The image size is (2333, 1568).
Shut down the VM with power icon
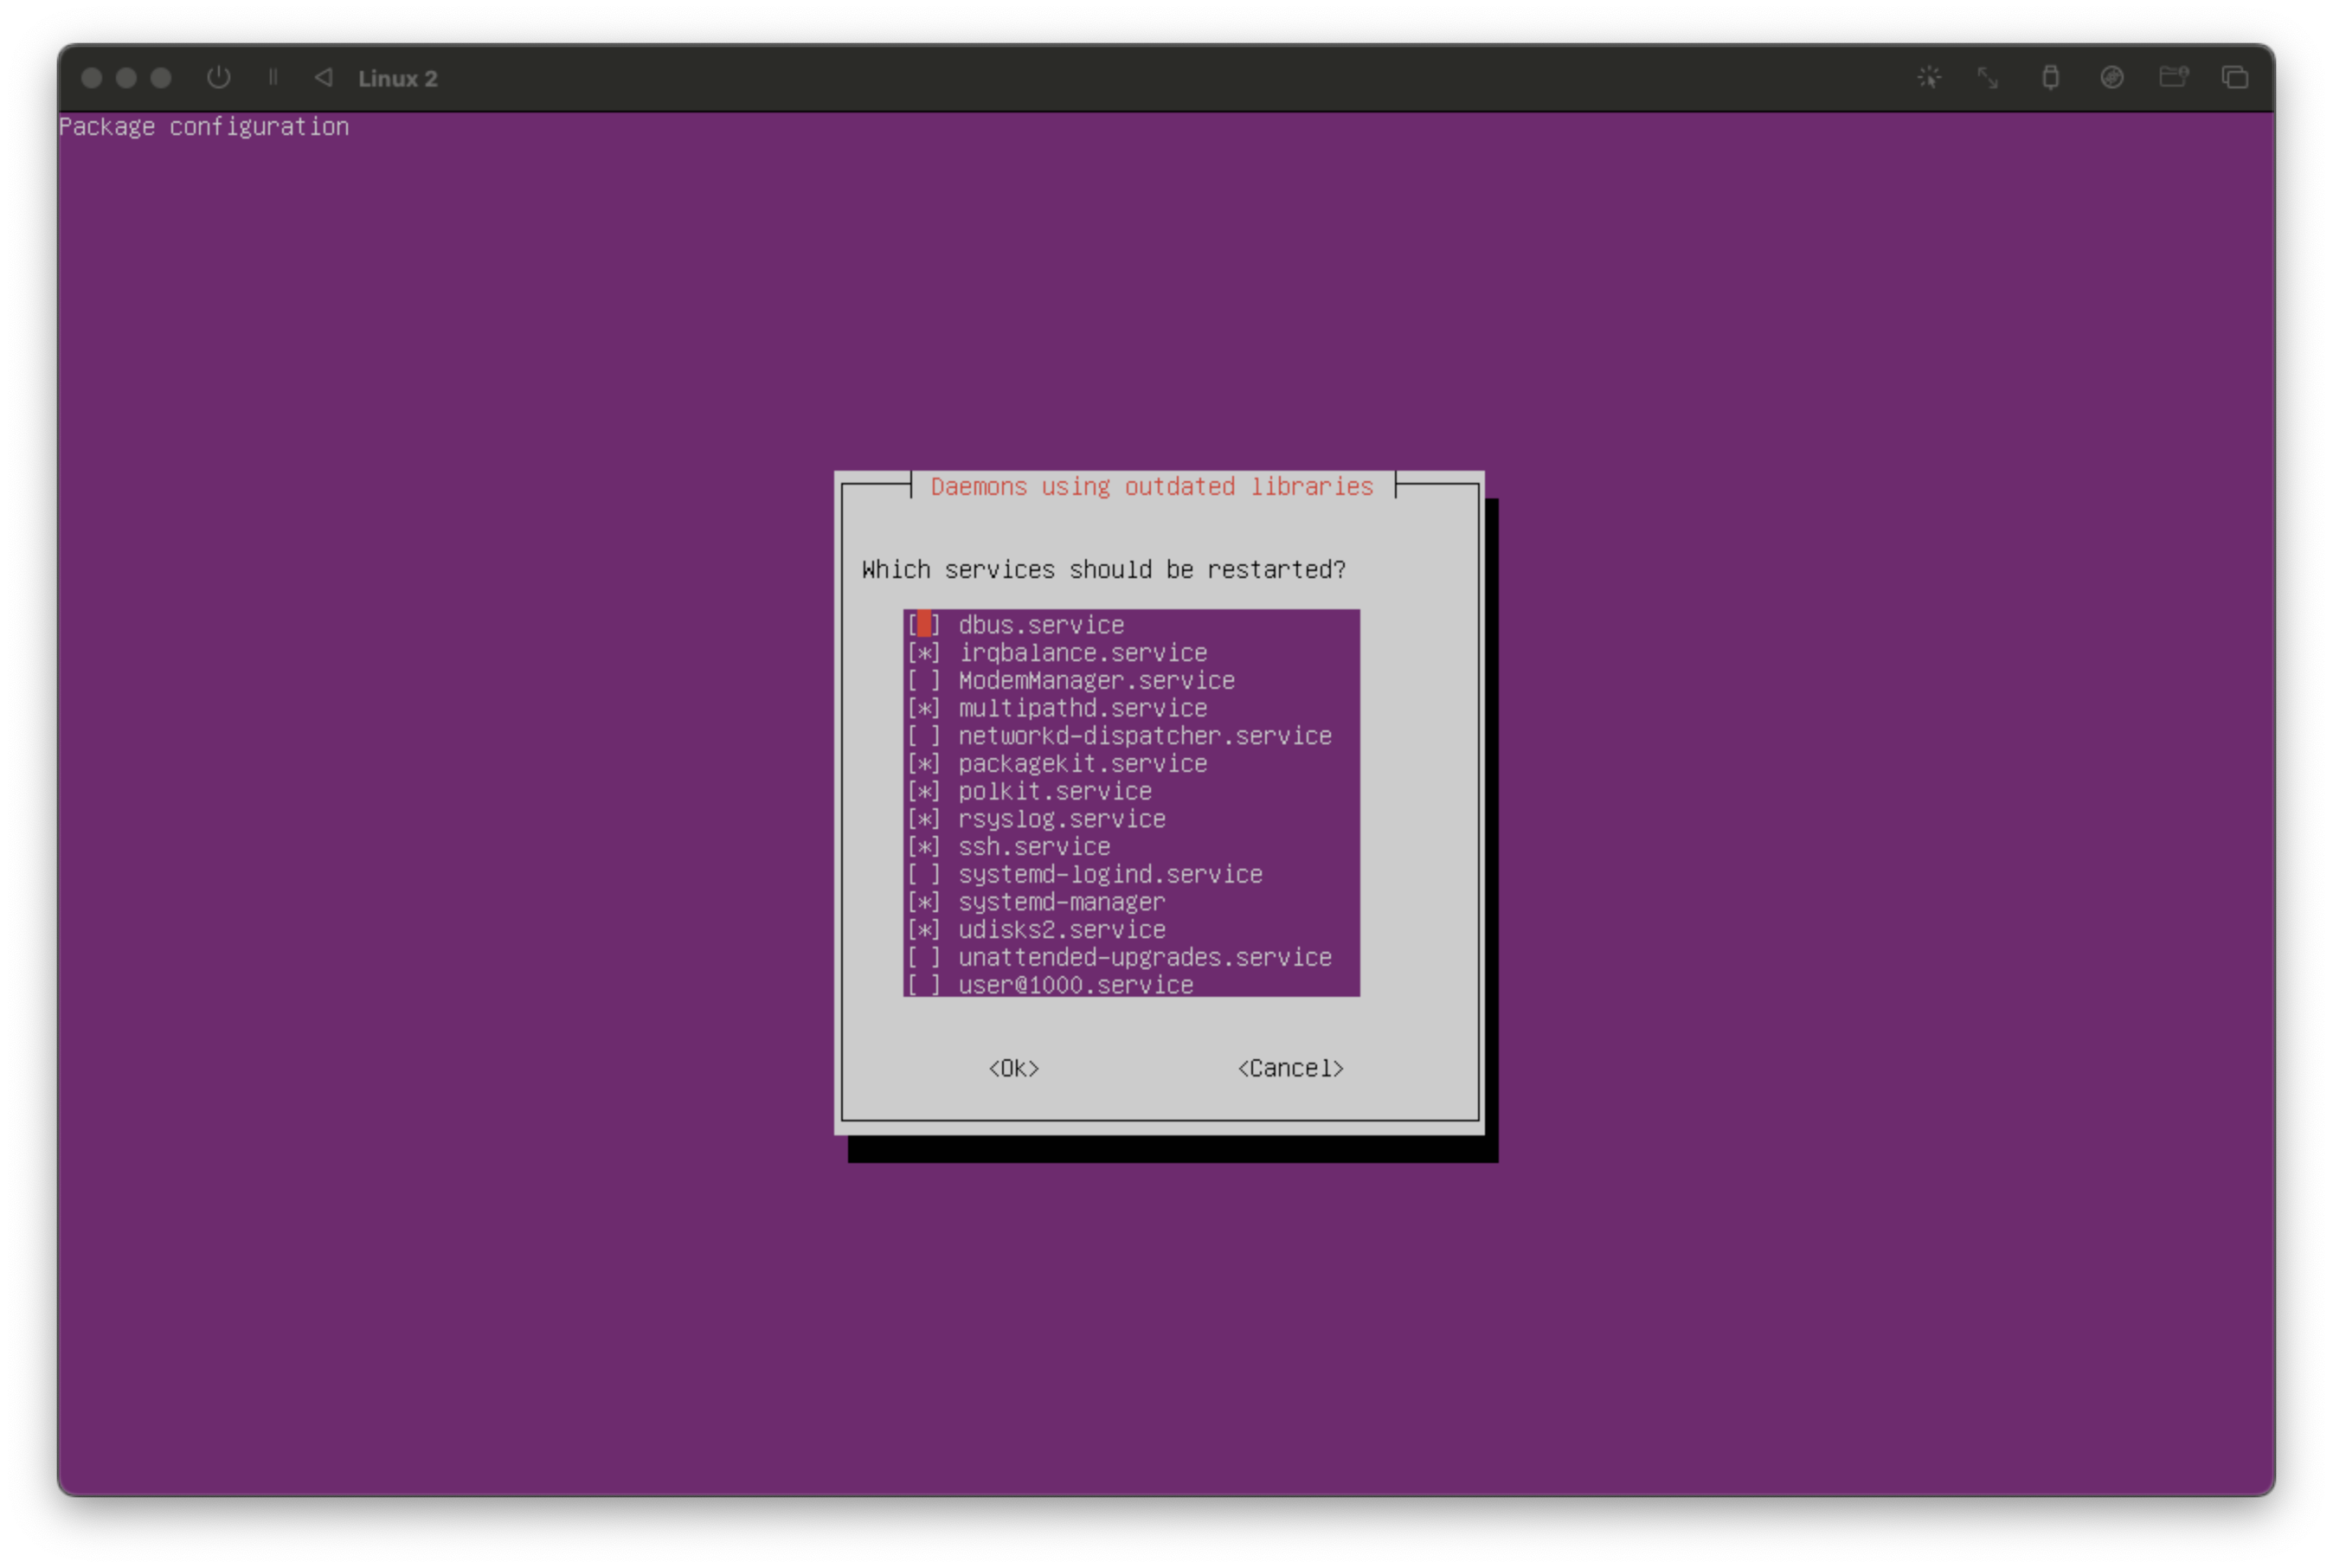(218, 77)
